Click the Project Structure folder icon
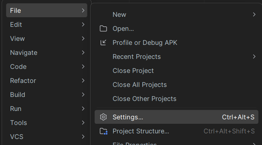The height and width of the screenshot is (145, 262). click(104, 131)
